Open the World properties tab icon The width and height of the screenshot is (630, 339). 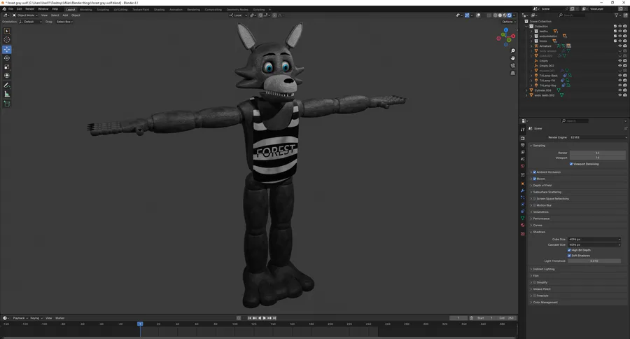523,166
